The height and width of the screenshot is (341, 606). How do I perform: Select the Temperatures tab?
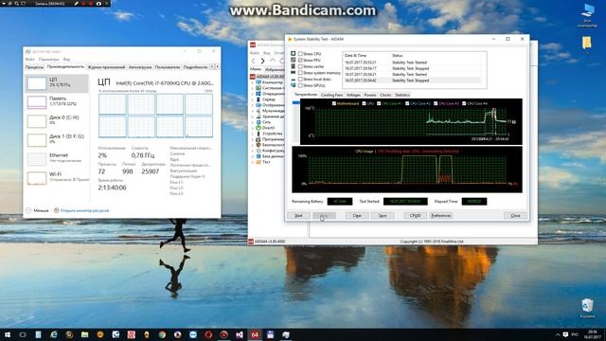click(x=306, y=95)
